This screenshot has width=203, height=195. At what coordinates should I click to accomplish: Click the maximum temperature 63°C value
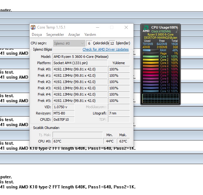click(x=123, y=141)
